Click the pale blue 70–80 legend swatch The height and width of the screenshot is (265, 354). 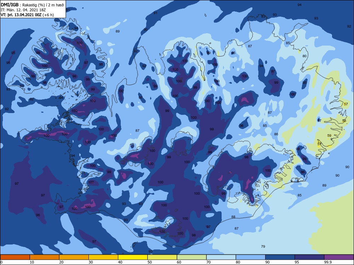[221, 257]
